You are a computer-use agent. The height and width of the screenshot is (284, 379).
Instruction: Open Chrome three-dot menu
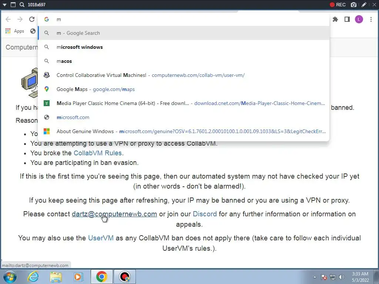pyautogui.click(x=371, y=19)
